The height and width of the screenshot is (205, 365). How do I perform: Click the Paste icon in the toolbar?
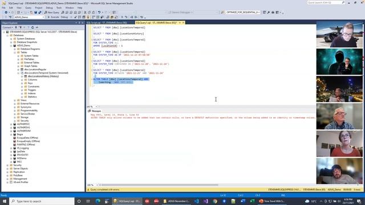pos(93,13)
